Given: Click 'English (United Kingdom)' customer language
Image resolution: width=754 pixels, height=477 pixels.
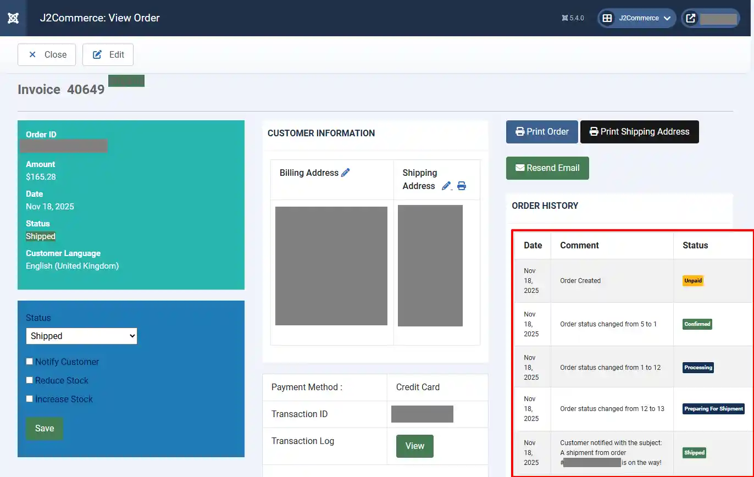Looking at the screenshot, I should tap(72, 266).
